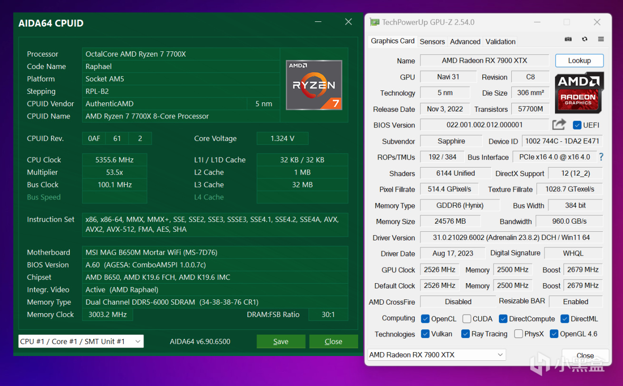Select the CPU Clock value 5355.6 MHz
Viewport: 623px width, 386px height.
(115, 160)
